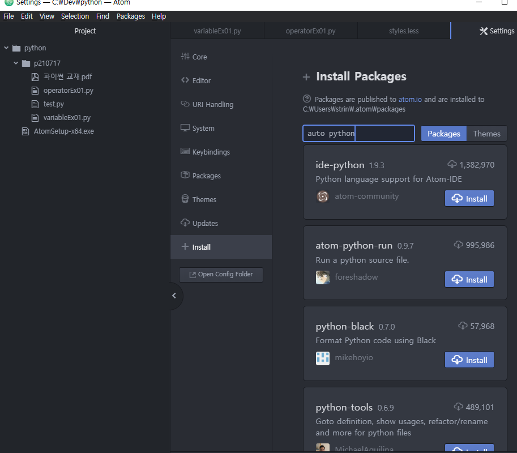This screenshot has height=453, width=517.
Task: Open the File menu
Action: click(x=8, y=16)
